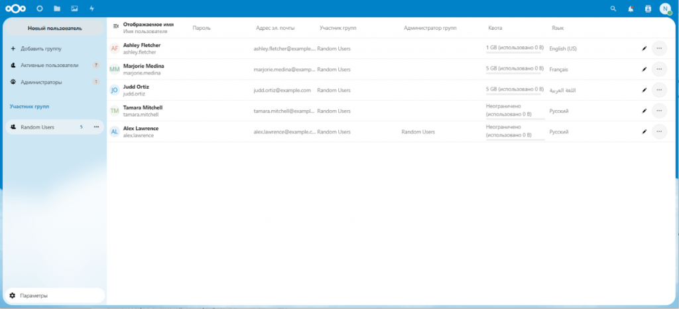679x309 pixels.
Task: Select Администраторы in the sidebar
Action: click(x=41, y=82)
